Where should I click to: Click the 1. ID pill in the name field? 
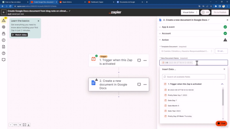coord(177,63)
